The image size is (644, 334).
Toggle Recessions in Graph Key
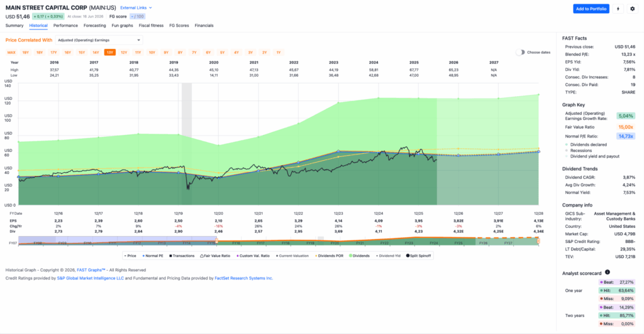tap(579, 151)
